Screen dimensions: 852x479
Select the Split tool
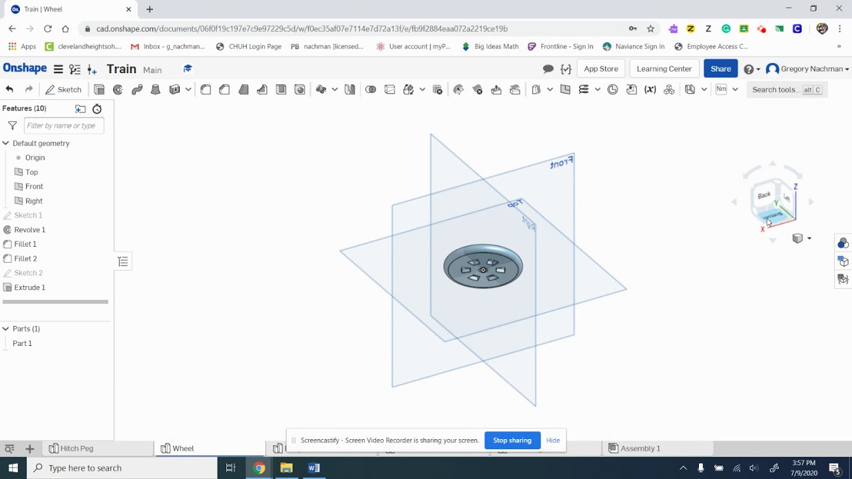389,90
